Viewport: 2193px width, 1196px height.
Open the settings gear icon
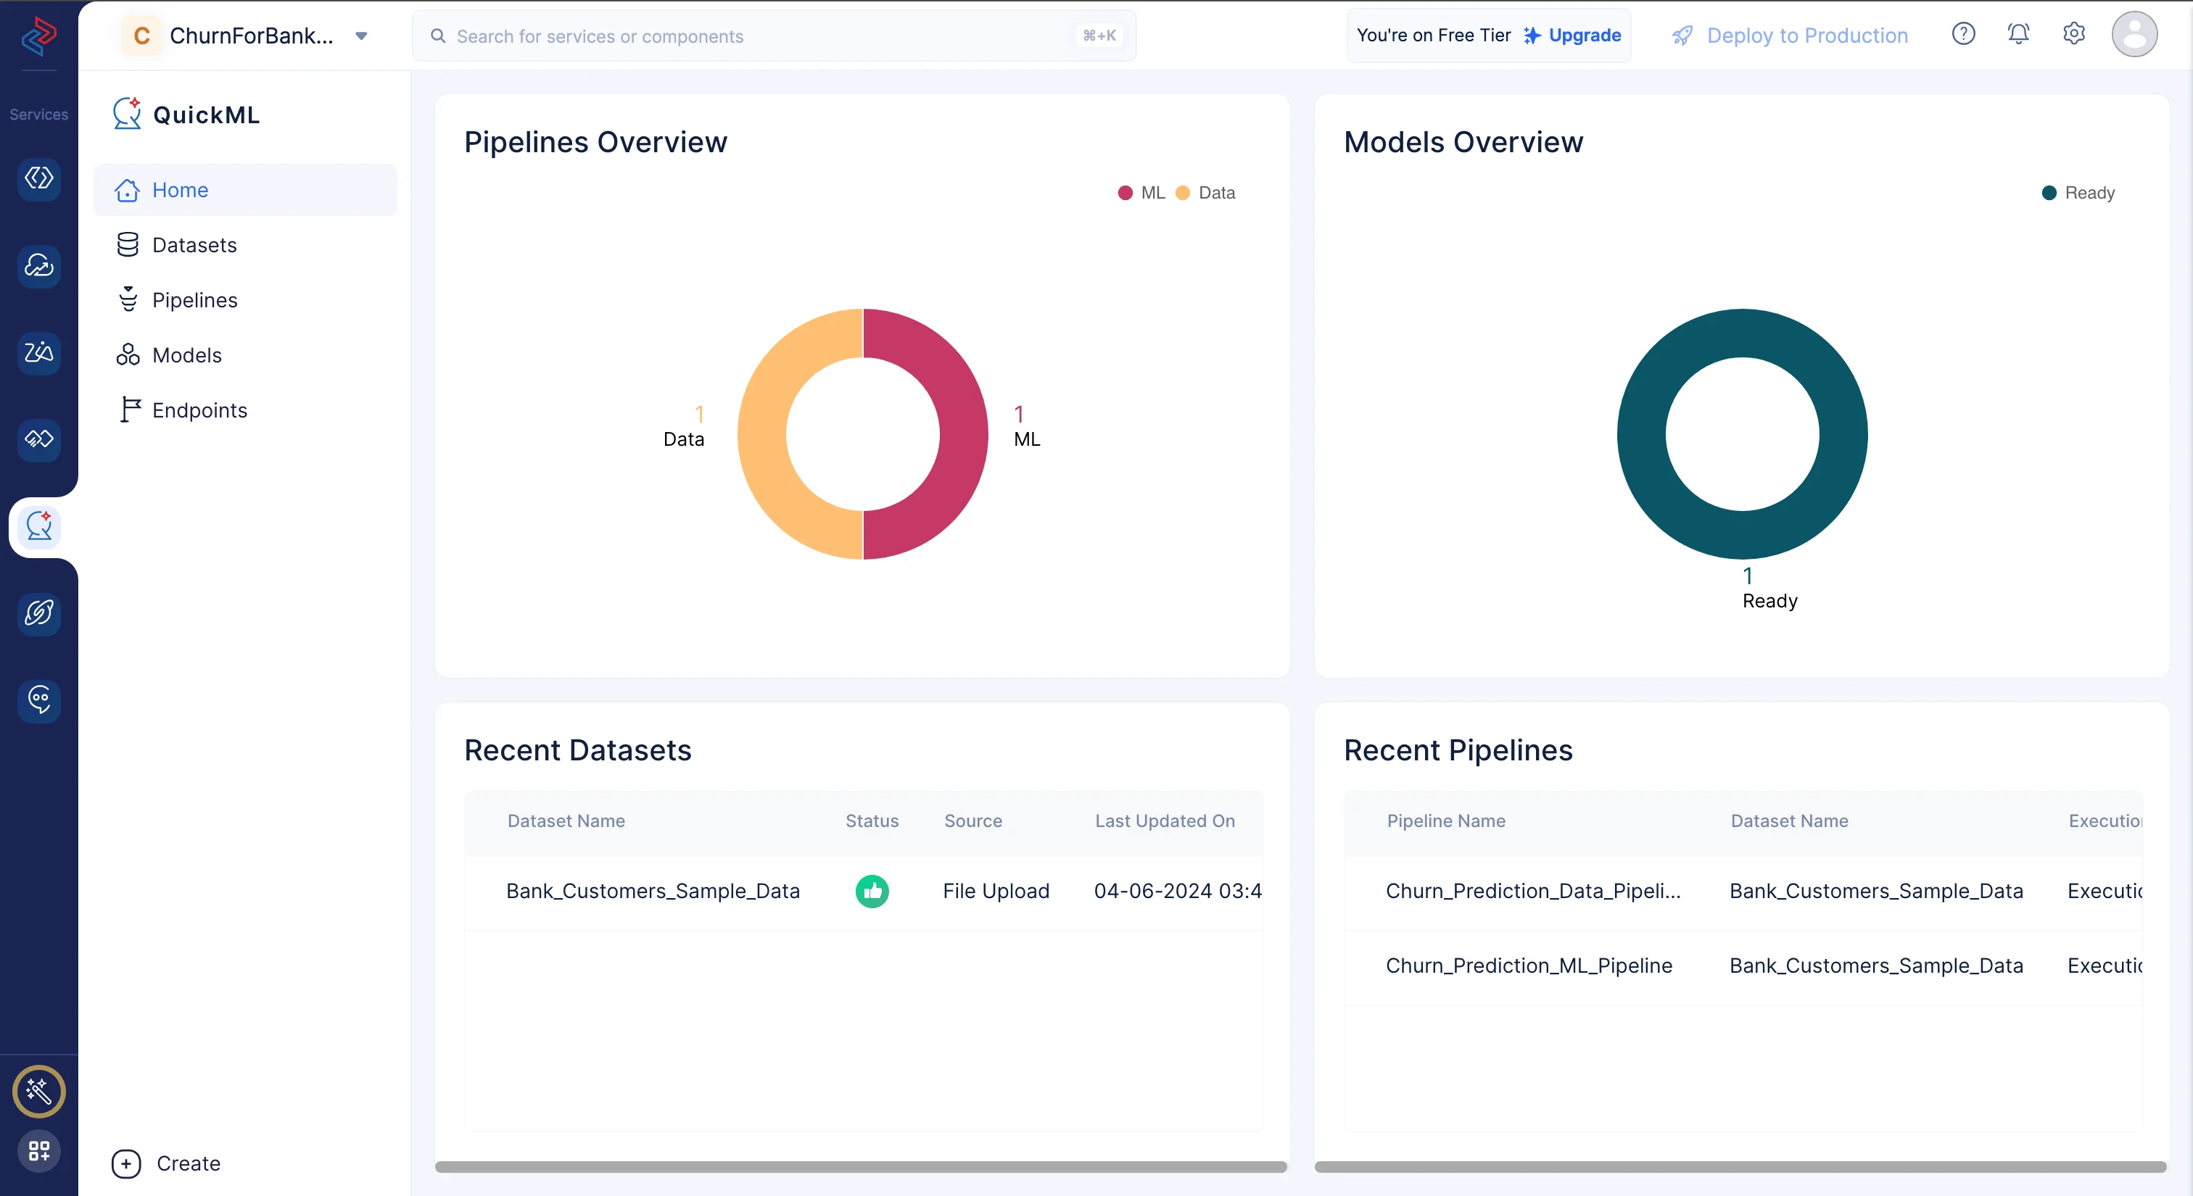pyautogui.click(x=2074, y=34)
